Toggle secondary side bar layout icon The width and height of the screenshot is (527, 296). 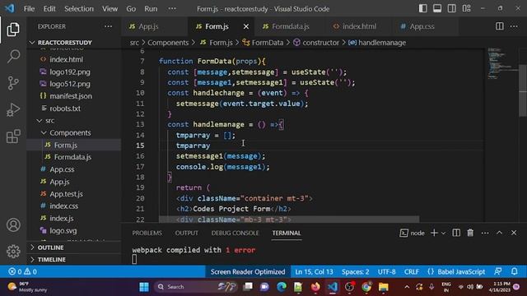[452, 9]
